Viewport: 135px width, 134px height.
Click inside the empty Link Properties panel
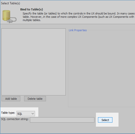(x=102, y=69)
